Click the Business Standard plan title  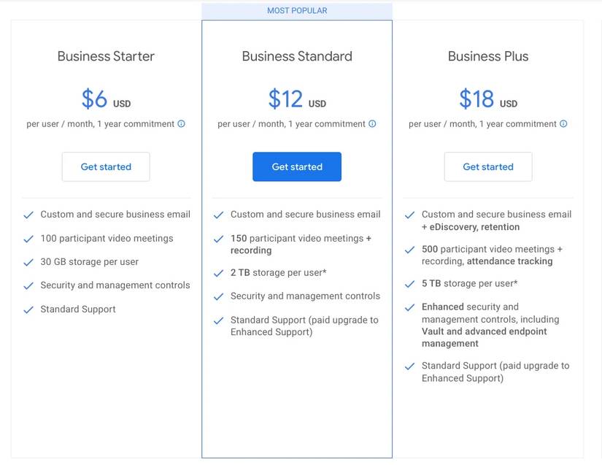click(297, 56)
